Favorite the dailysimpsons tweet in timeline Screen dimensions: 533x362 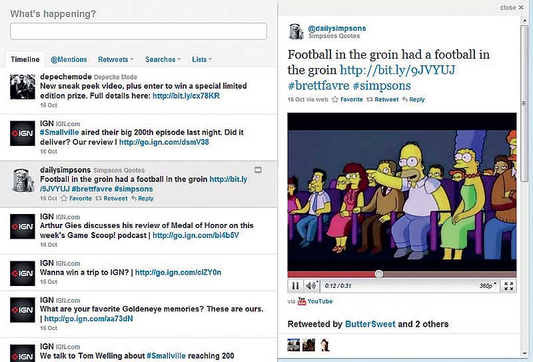(76, 199)
